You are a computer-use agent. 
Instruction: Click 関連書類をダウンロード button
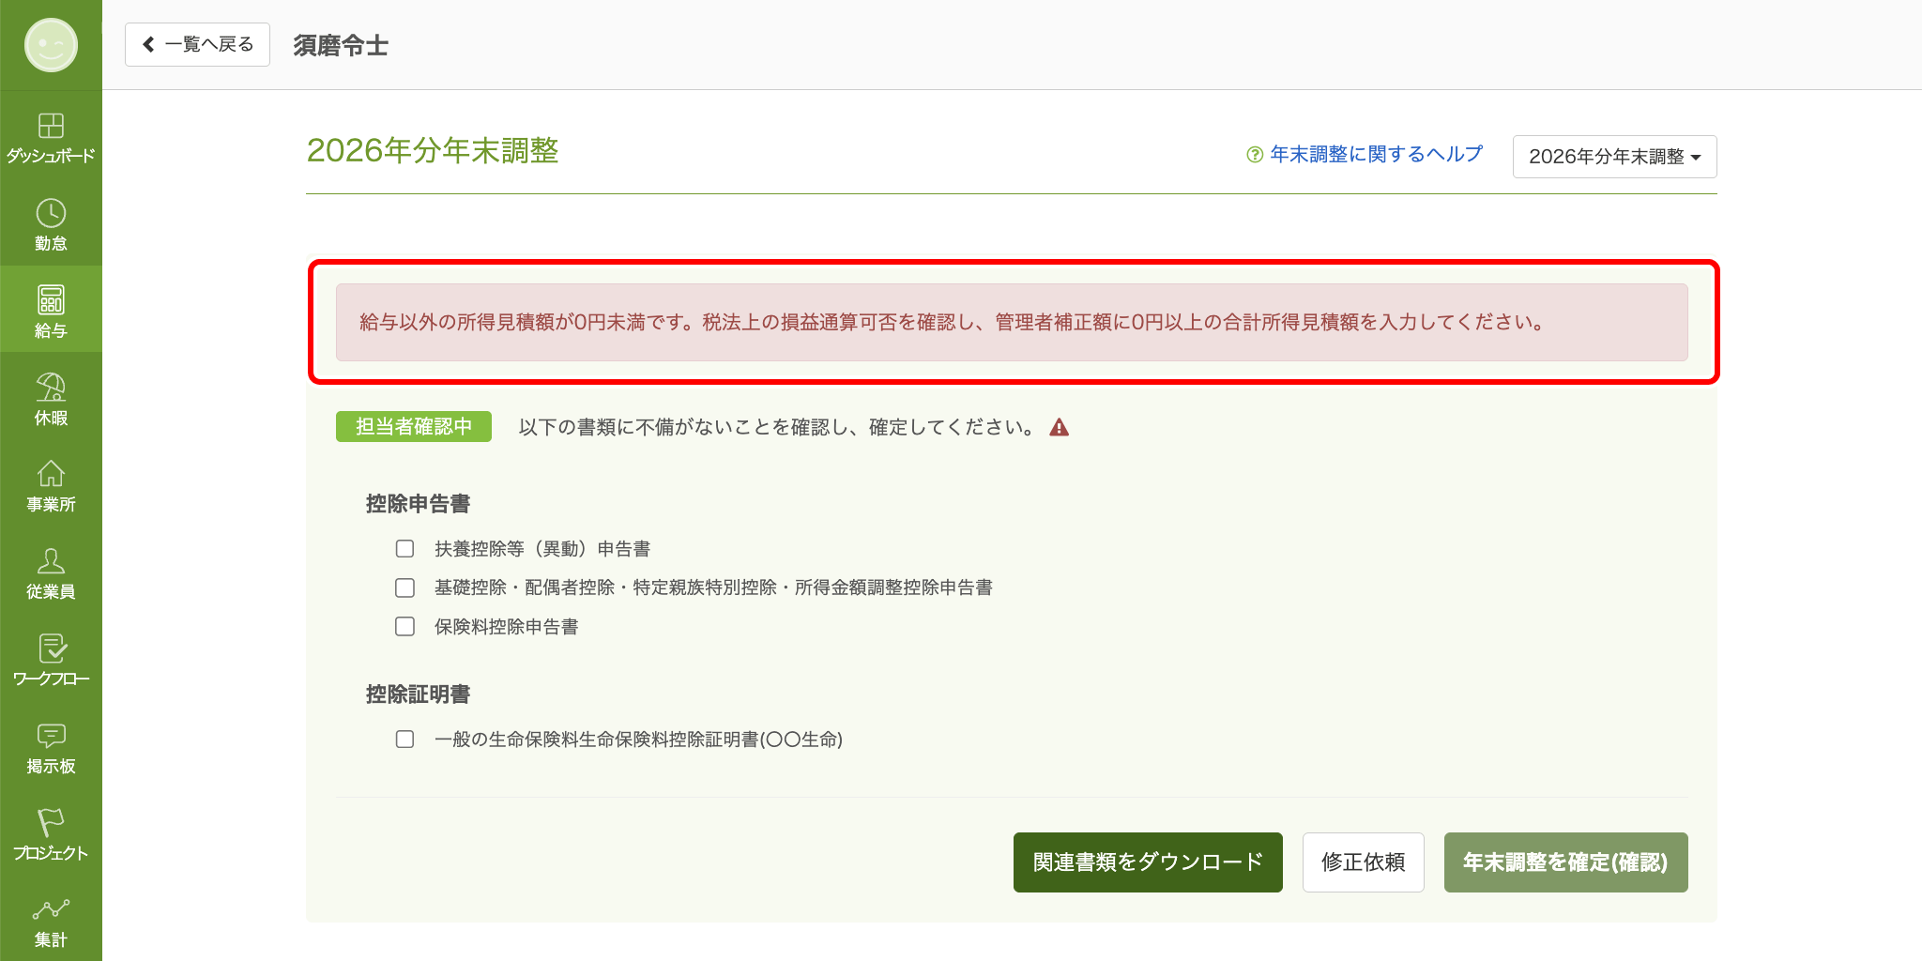click(x=1148, y=862)
